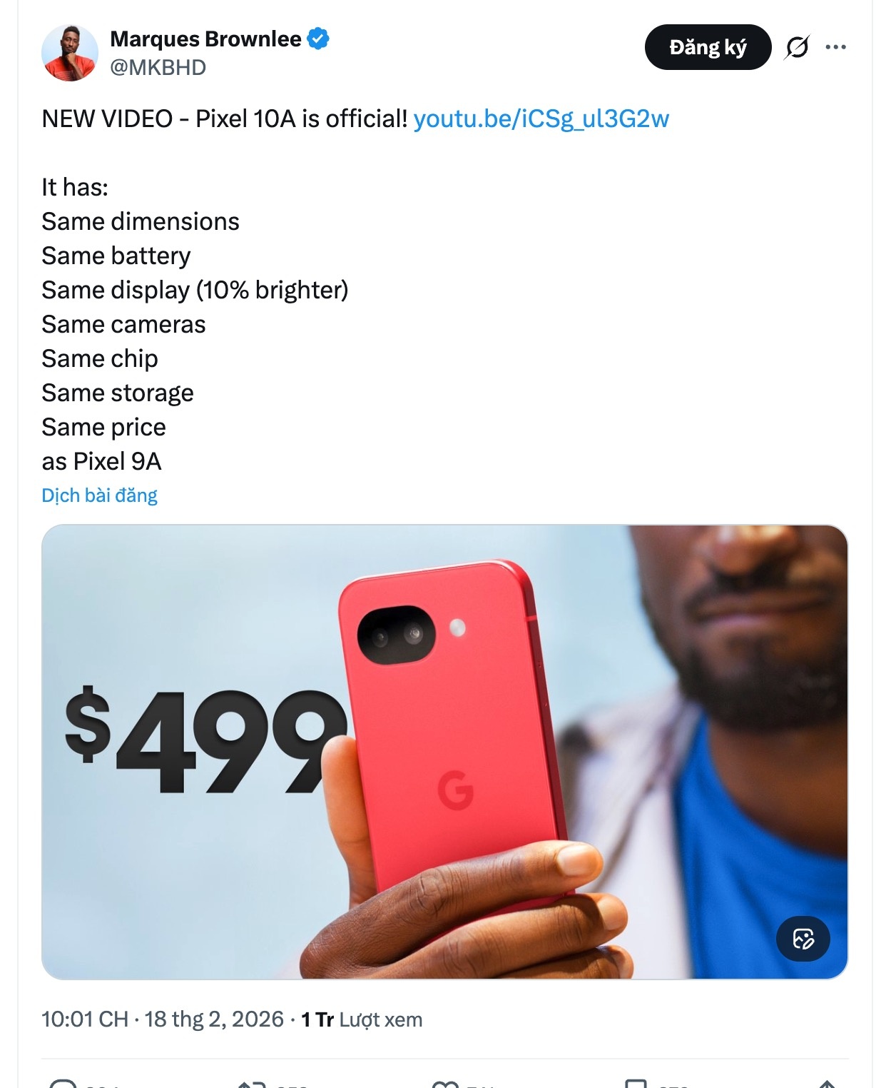886x1088 pixels.
Task: Click the @MKBHD handle
Action: pos(158,67)
